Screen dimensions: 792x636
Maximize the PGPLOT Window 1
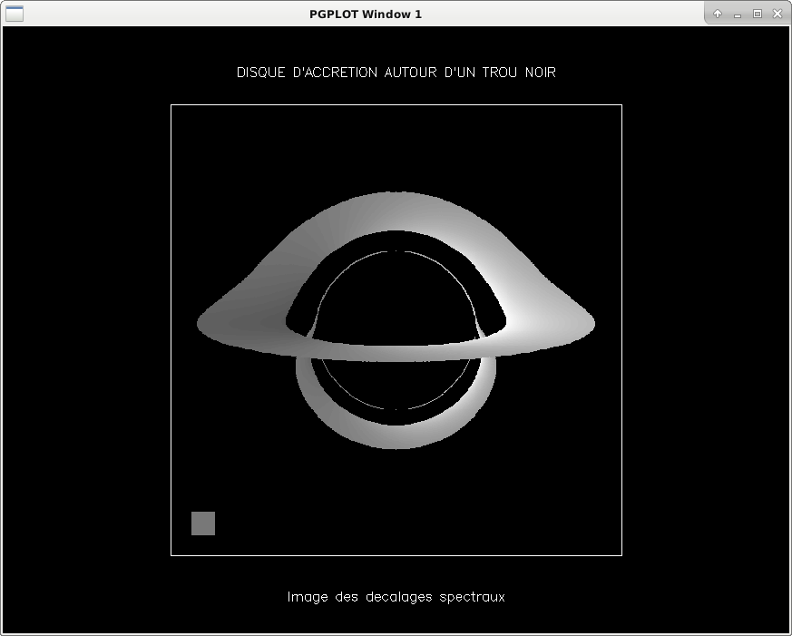click(x=758, y=15)
